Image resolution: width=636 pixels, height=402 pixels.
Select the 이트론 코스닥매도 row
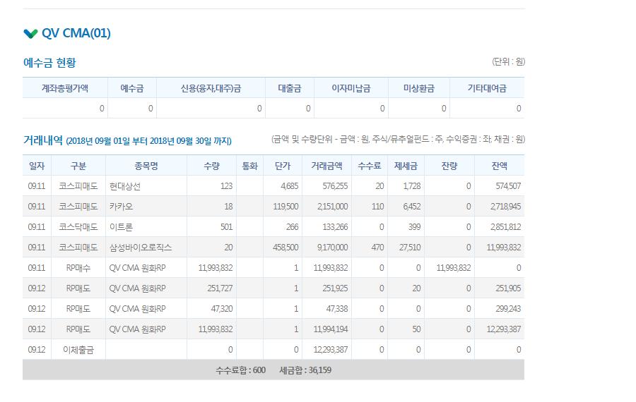273,227
